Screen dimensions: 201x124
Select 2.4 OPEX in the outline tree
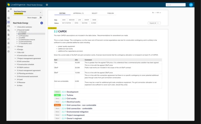(22, 38)
